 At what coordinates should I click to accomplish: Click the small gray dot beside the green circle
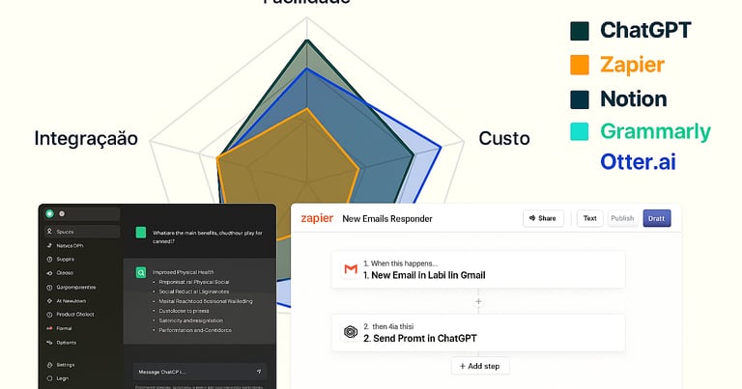62,213
